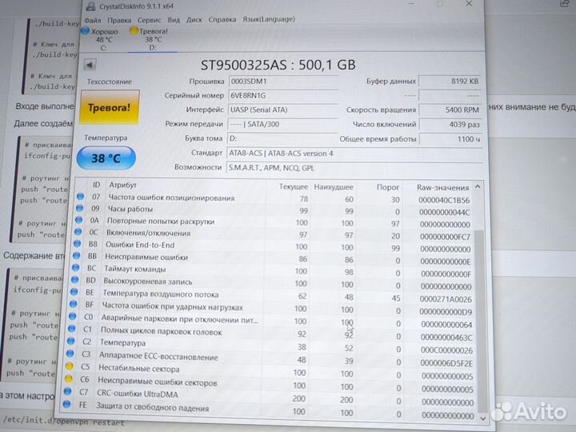Click the serial number field 6VE8RN1G
This screenshot has width=576, height=432.
(283, 95)
